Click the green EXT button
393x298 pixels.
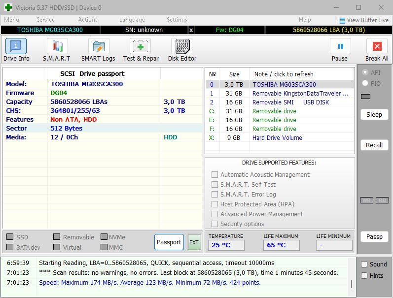click(x=194, y=242)
